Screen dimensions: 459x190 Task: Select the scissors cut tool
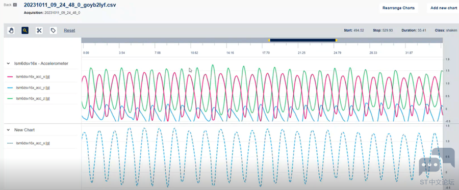39,31
